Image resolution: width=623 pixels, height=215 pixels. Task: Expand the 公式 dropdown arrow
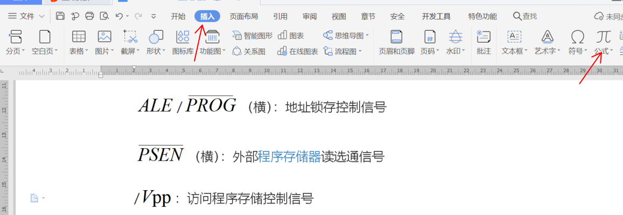tap(611, 51)
